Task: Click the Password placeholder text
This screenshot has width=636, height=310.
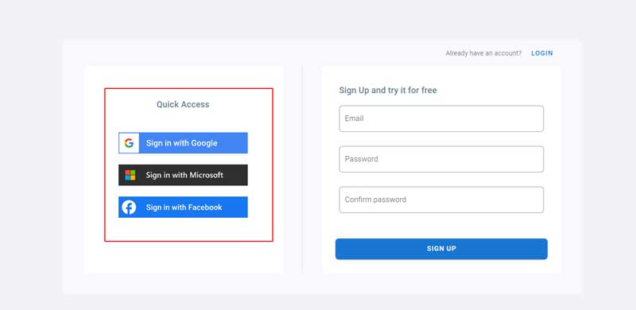Action: click(362, 159)
